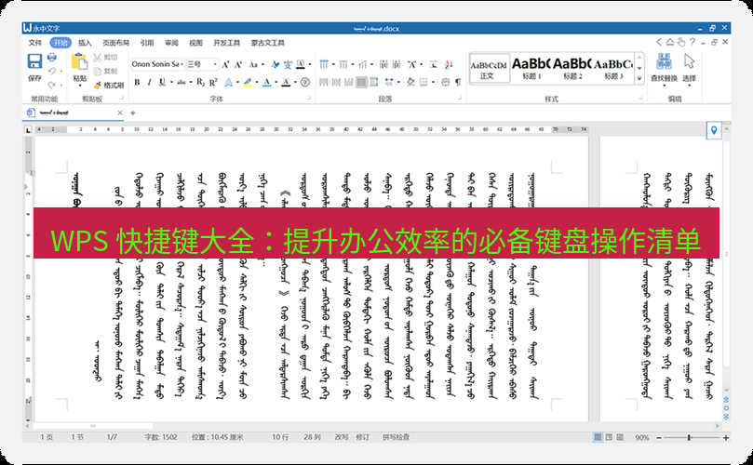
Task: Switch to the Review (审阅) tab
Action: [171, 43]
